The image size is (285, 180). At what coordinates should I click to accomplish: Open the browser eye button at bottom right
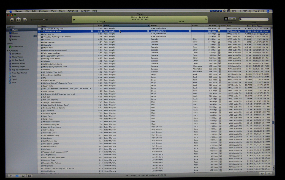pos(262,174)
